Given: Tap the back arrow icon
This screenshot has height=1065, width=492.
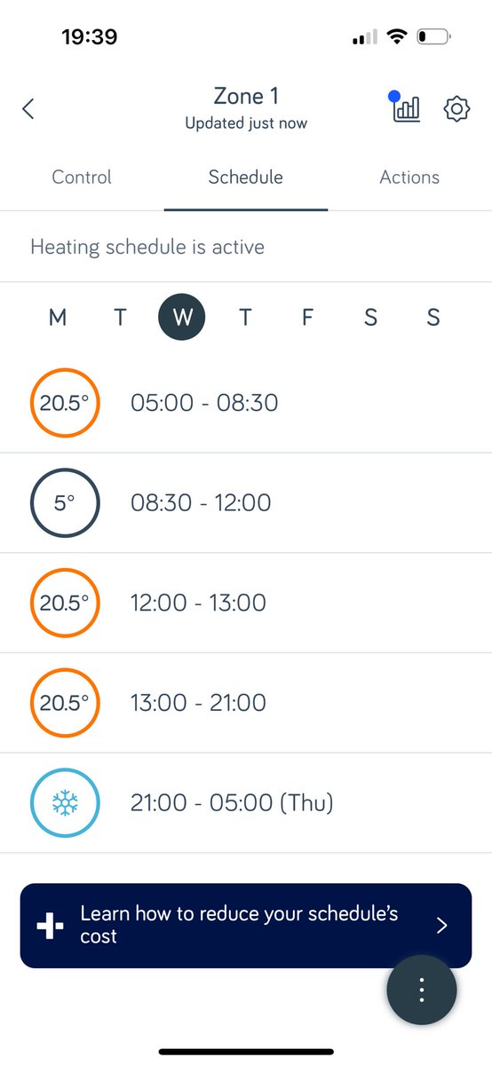Looking at the screenshot, I should coord(28,109).
